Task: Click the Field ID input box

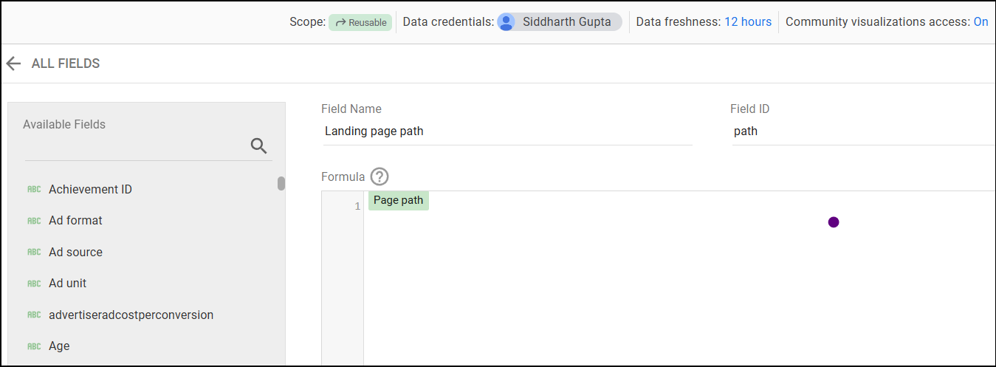Action: click(x=864, y=131)
